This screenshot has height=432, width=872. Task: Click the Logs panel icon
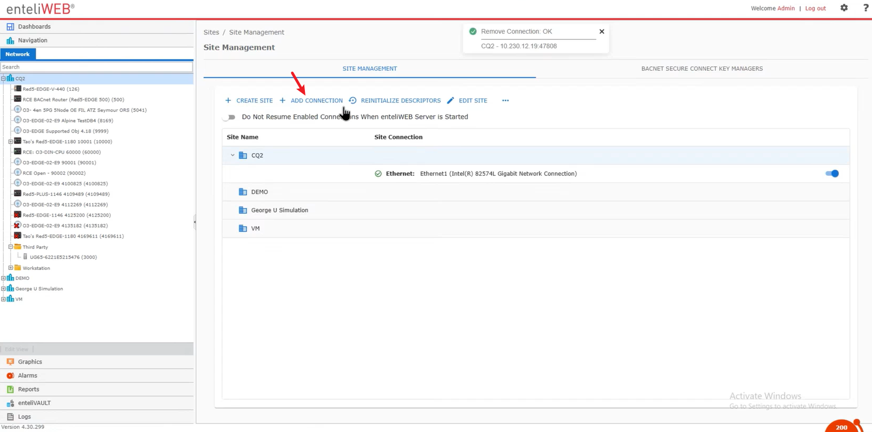(x=10, y=417)
